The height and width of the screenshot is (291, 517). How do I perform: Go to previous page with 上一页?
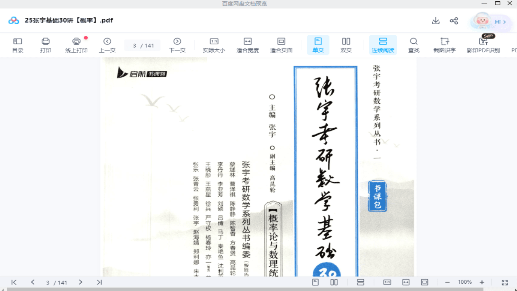point(107,45)
